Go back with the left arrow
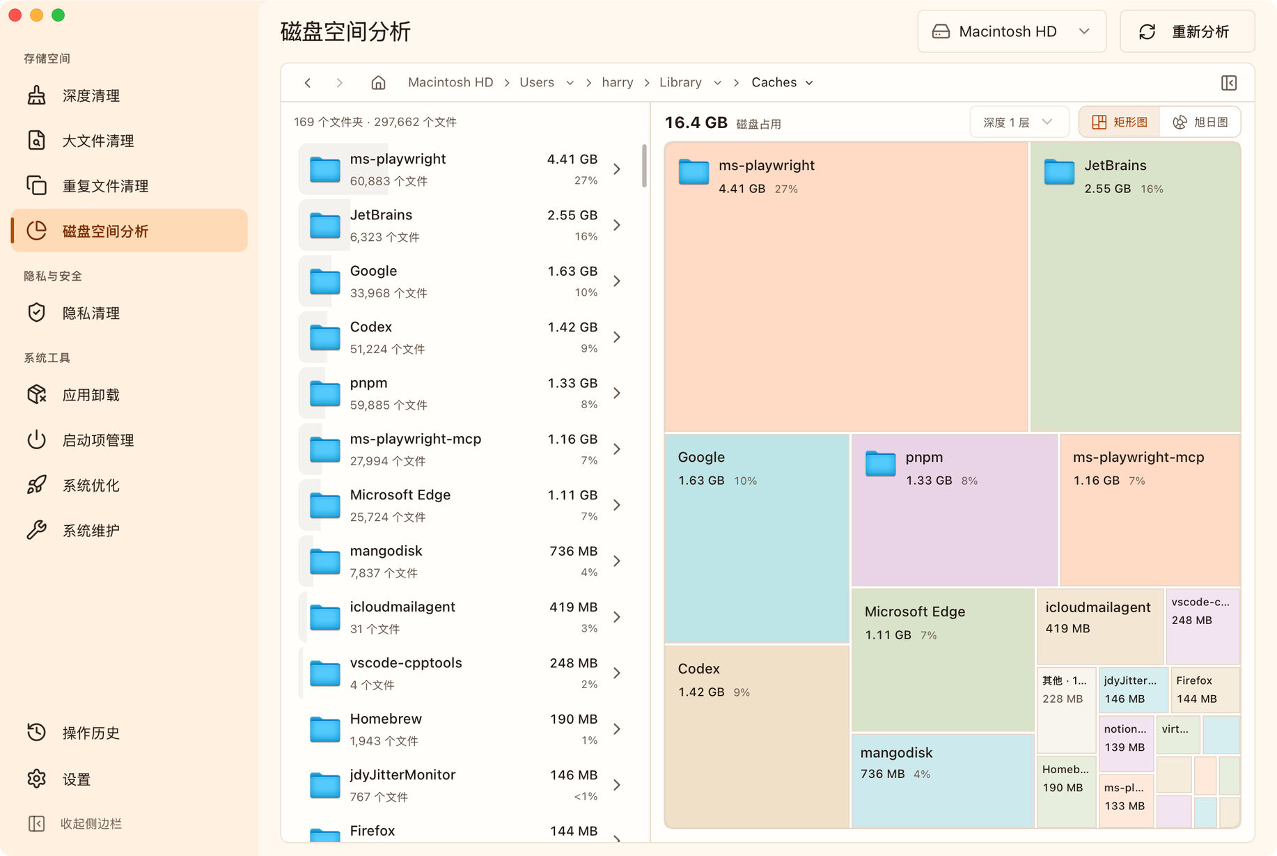This screenshot has width=1277, height=856. pos(308,83)
